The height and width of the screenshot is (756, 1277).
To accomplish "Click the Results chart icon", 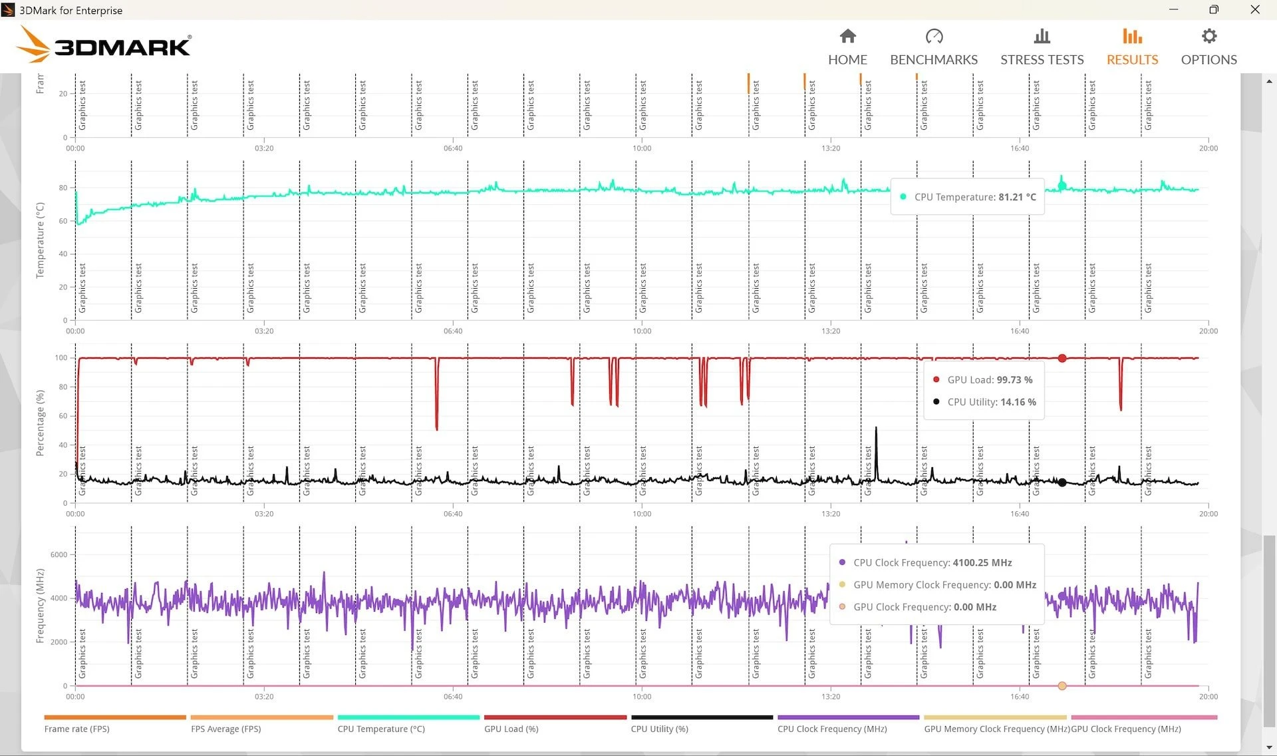I will pos(1132,36).
